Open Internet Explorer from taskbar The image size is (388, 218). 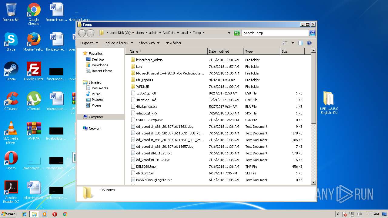(x=24, y=214)
